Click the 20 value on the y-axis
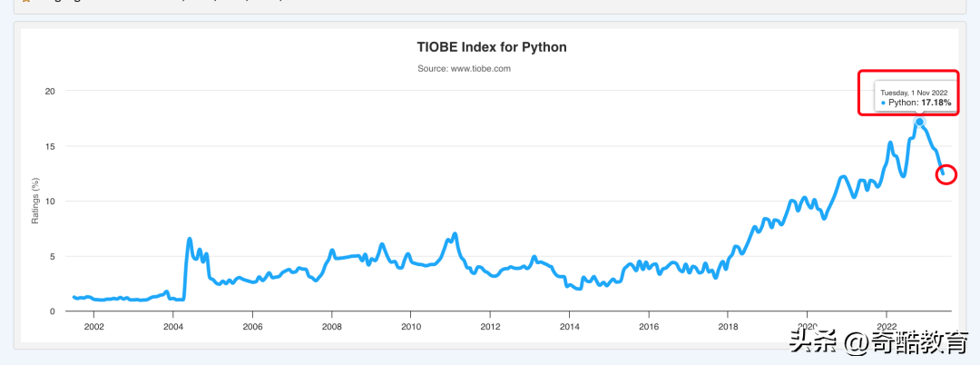980x365 pixels. click(x=50, y=91)
